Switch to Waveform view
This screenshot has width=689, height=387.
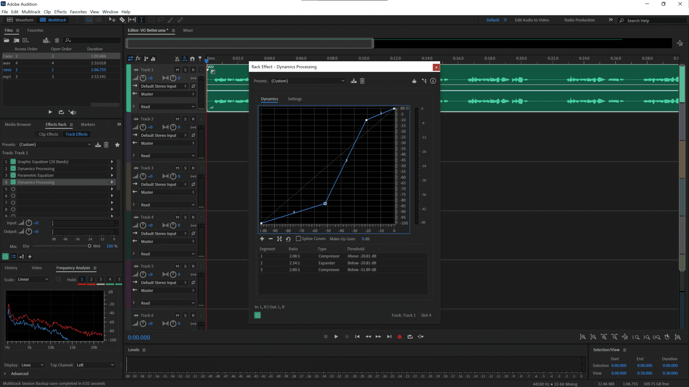[x=20, y=20]
